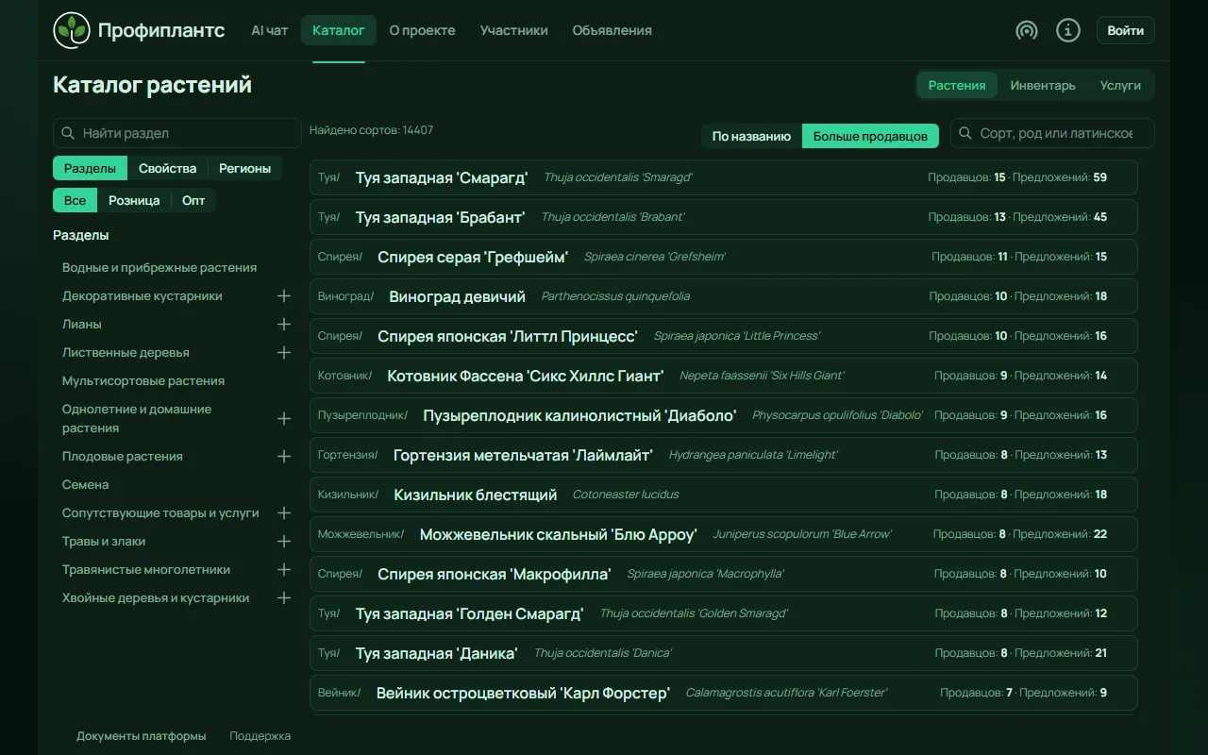Expand Лиственные деревья section
Viewport: 1208px width, 755px height.
(284, 352)
